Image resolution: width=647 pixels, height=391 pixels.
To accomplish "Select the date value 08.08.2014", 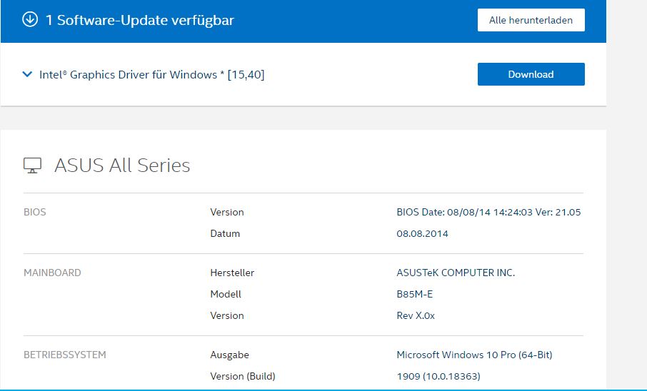I will pyautogui.click(x=422, y=233).
